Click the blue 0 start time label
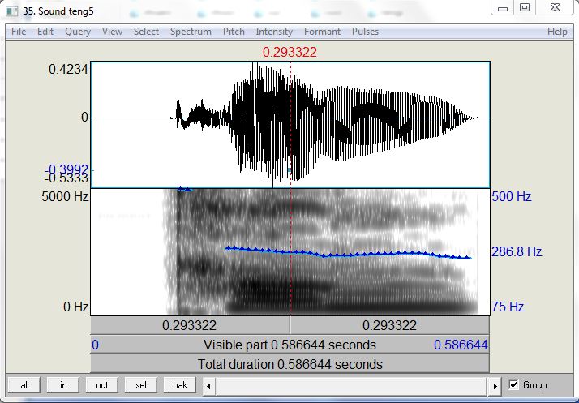Image resolution: width=579 pixels, height=403 pixels. pos(95,345)
